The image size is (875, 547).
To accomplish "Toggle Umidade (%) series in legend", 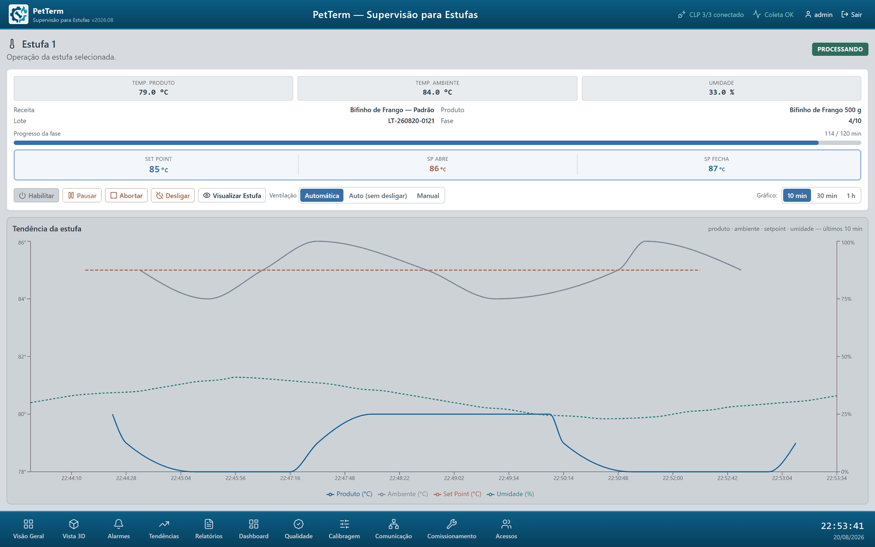I will pos(510,494).
